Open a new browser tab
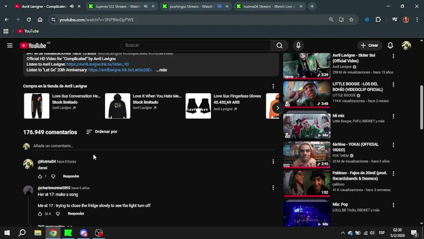Screen dimensions: 424x239 click(x=312, y=6)
